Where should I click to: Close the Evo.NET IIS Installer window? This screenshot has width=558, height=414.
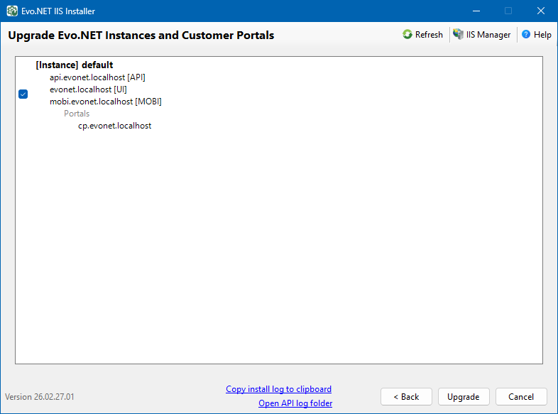pyautogui.click(x=540, y=11)
